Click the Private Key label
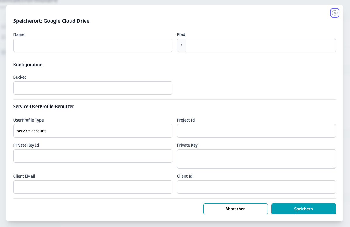The image size is (350, 227). (x=187, y=145)
